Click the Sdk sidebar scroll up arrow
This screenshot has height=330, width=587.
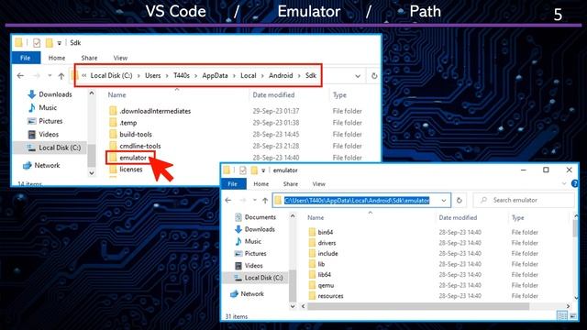(92, 93)
